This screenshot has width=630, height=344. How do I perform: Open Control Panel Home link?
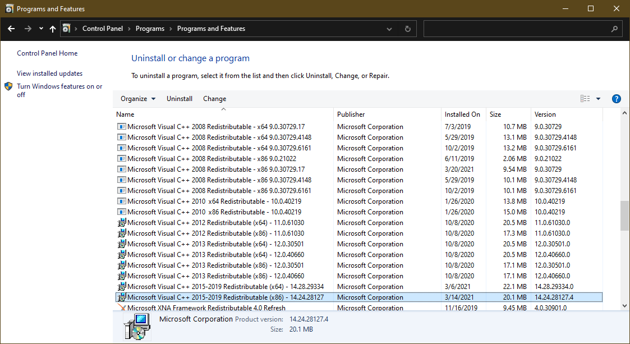tap(47, 53)
